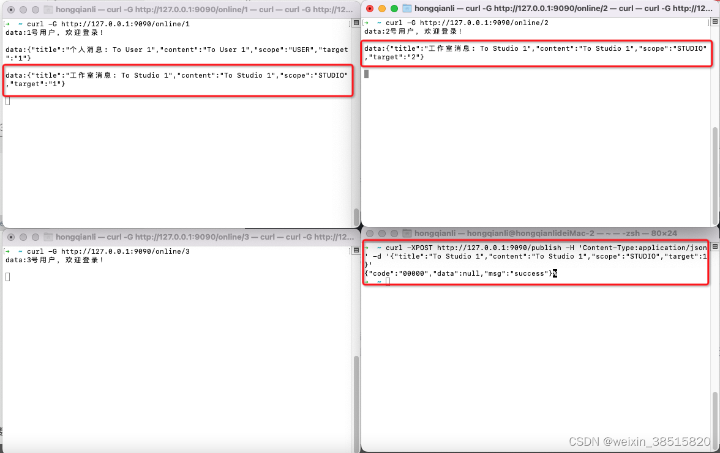Minimize the online/2 terminal window

point(382,9)
